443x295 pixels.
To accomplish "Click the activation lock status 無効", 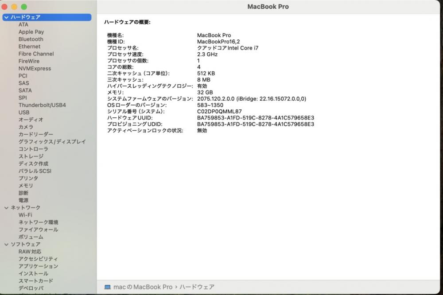I will [202, 131].
